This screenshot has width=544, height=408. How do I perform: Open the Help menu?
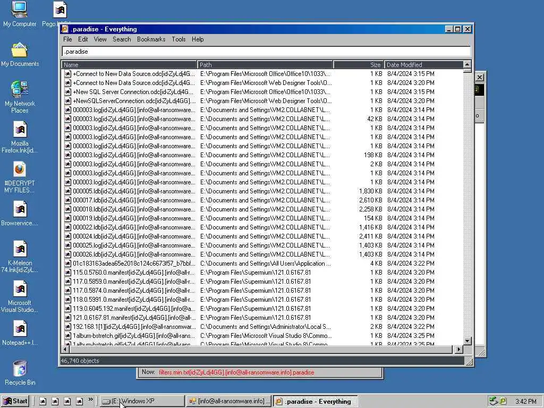[198, 39]
